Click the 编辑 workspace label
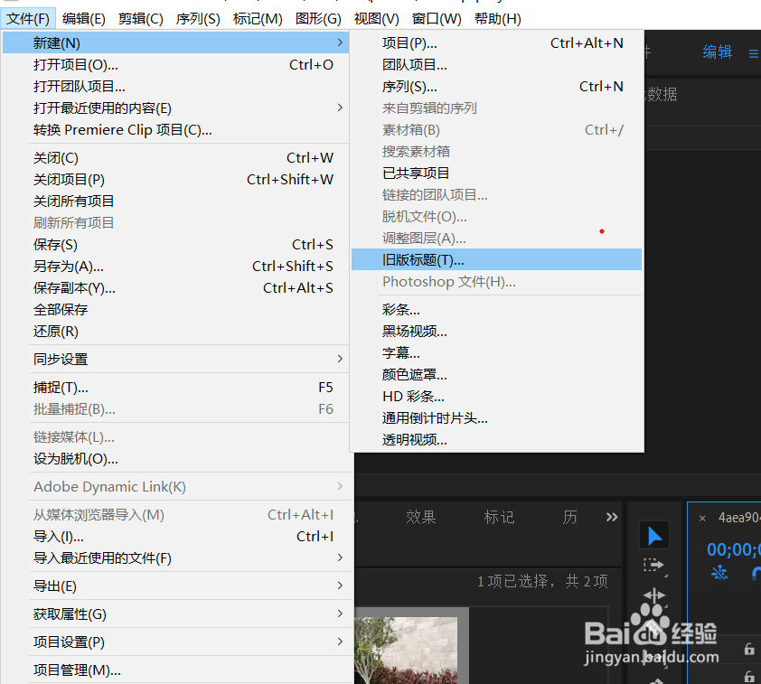This screenshot has width=761, height=684. tap(717, 52)
